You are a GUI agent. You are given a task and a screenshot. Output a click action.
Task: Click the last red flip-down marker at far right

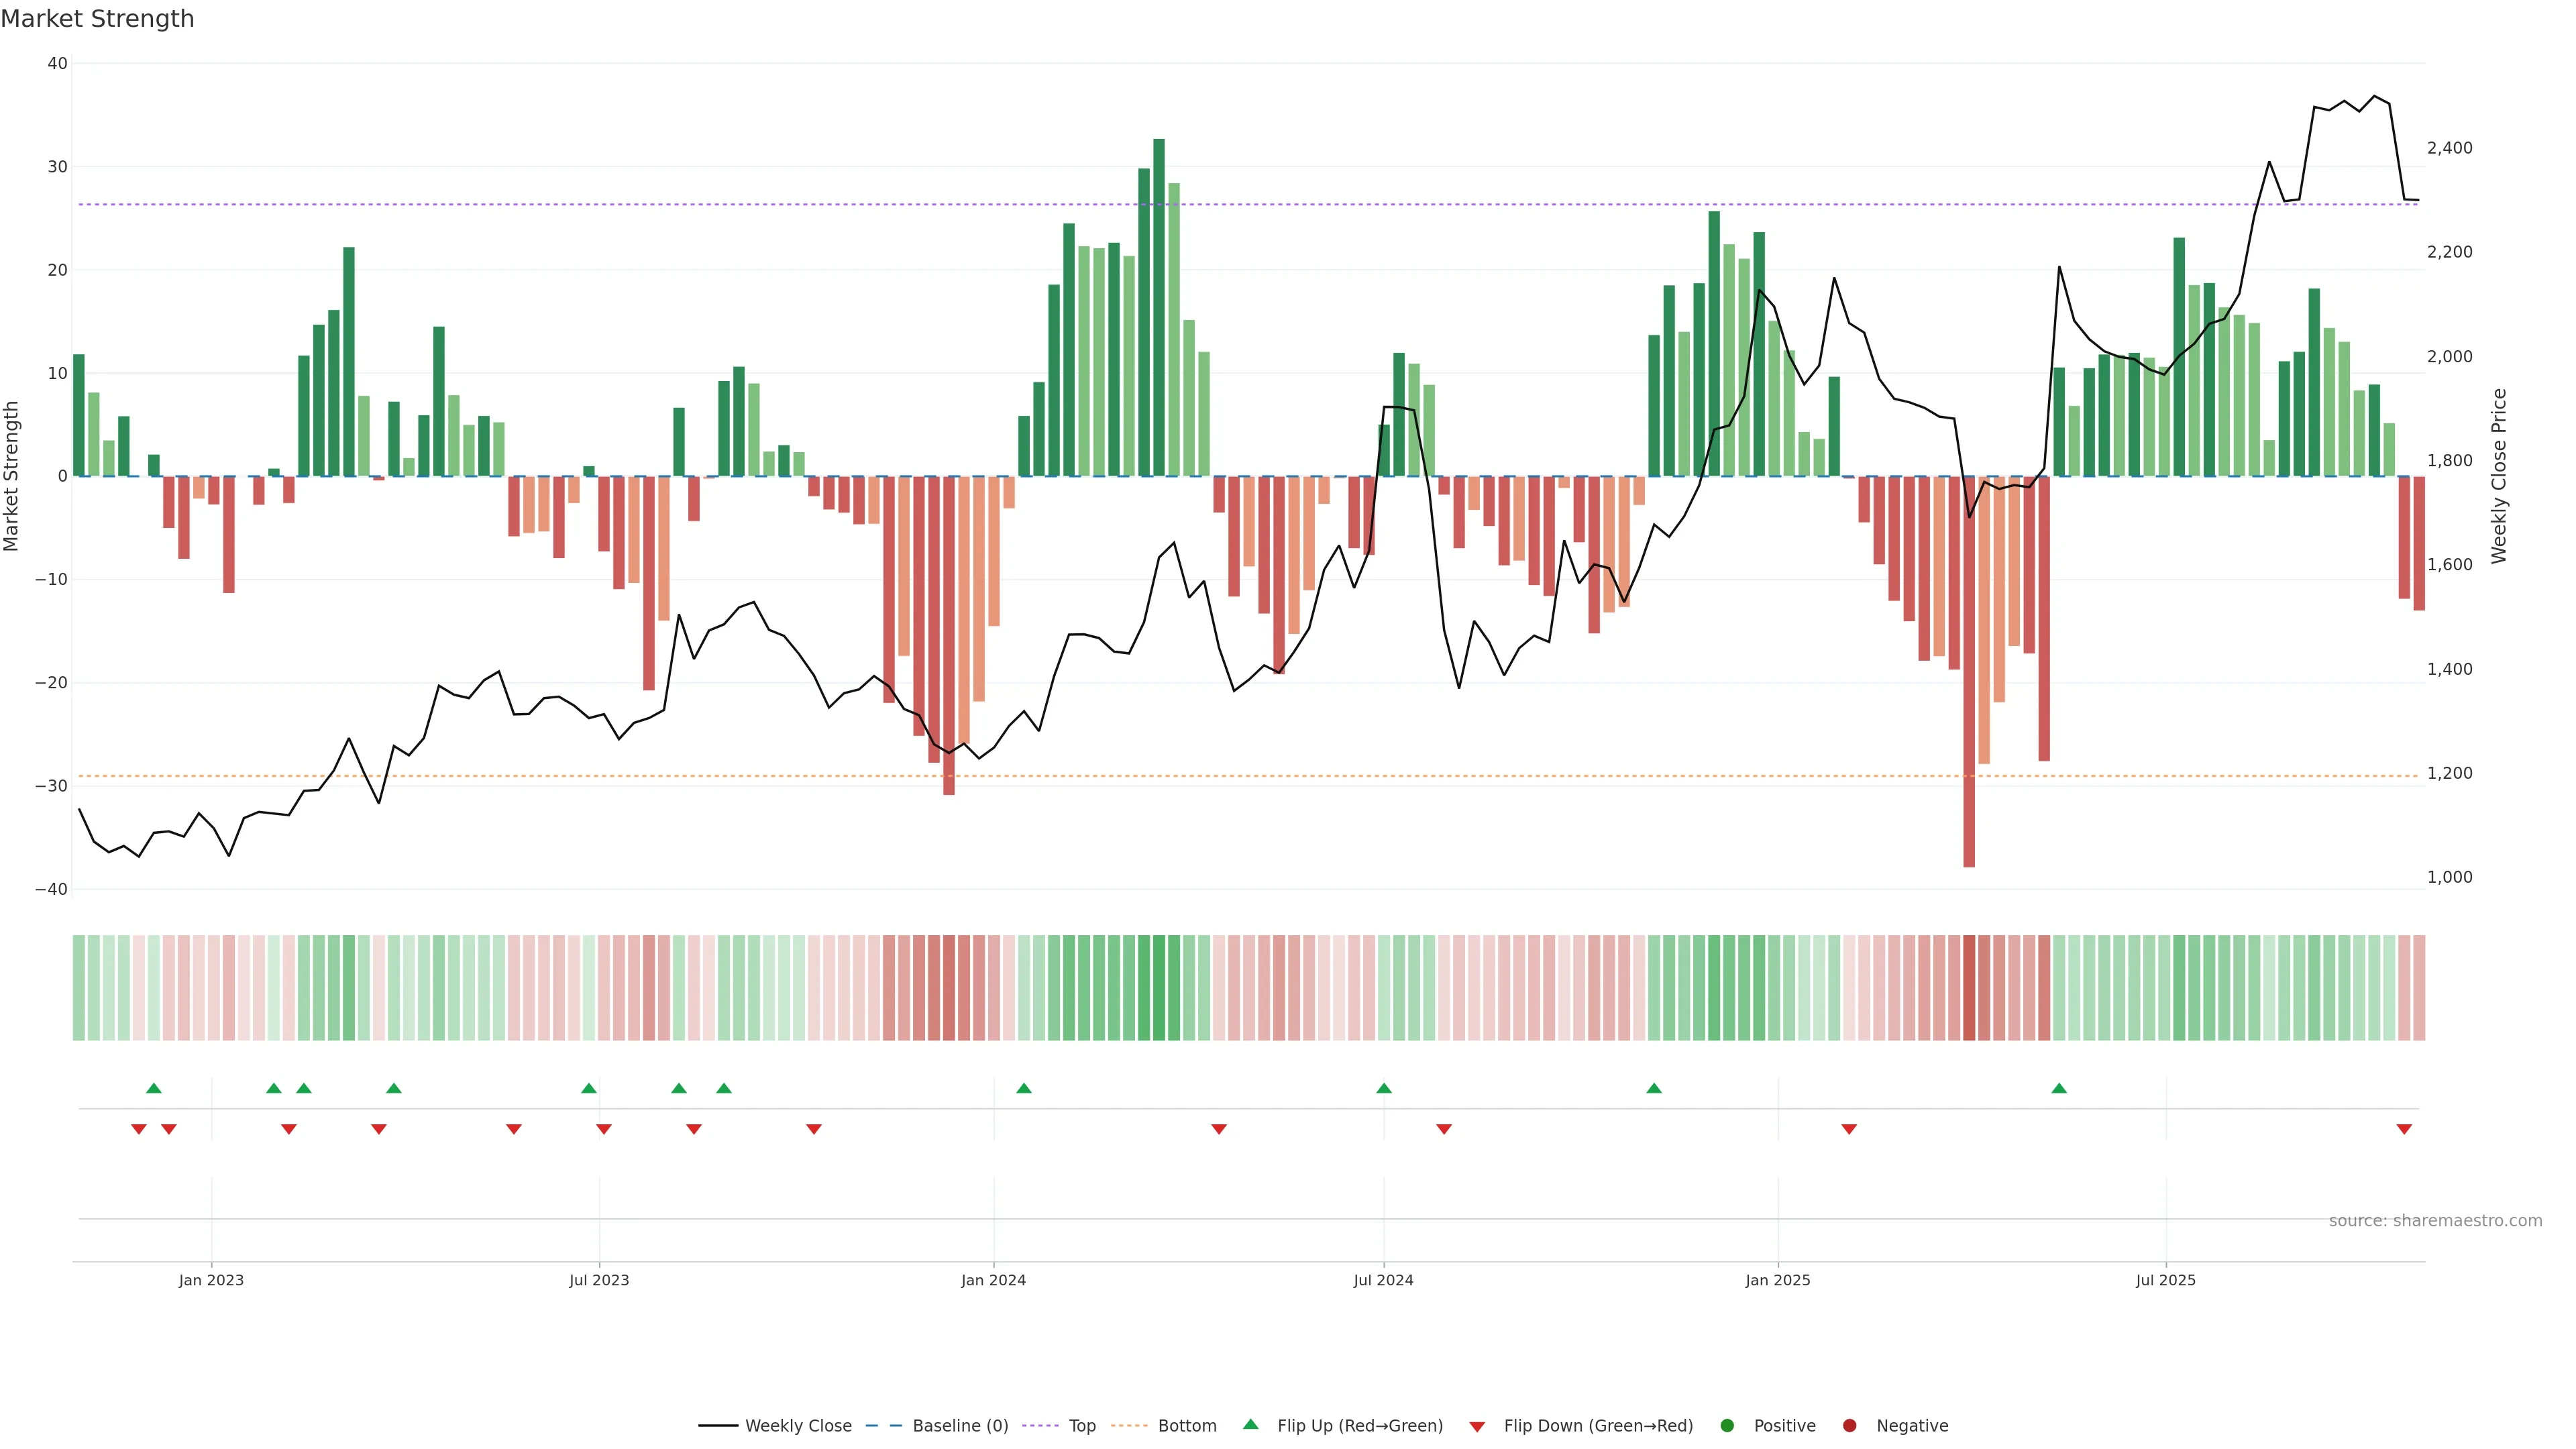[2404, 1129]
